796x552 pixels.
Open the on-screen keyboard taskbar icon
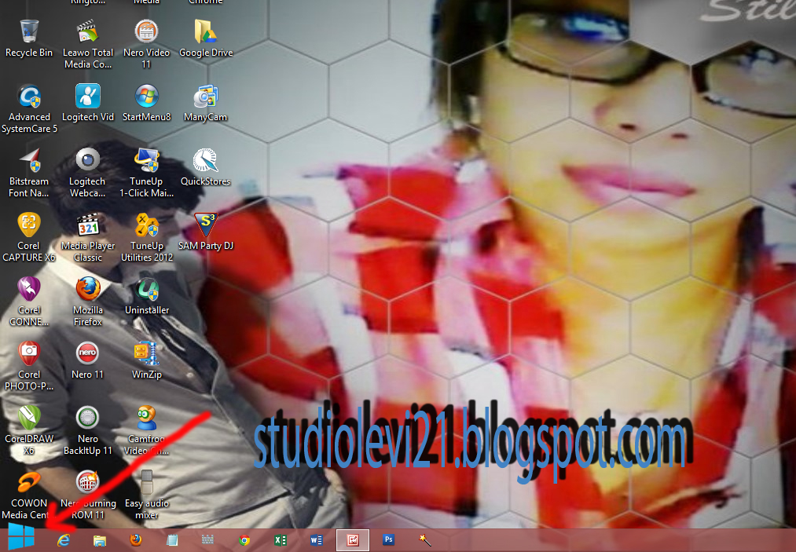pyautogui.click(x=207, y=540)
